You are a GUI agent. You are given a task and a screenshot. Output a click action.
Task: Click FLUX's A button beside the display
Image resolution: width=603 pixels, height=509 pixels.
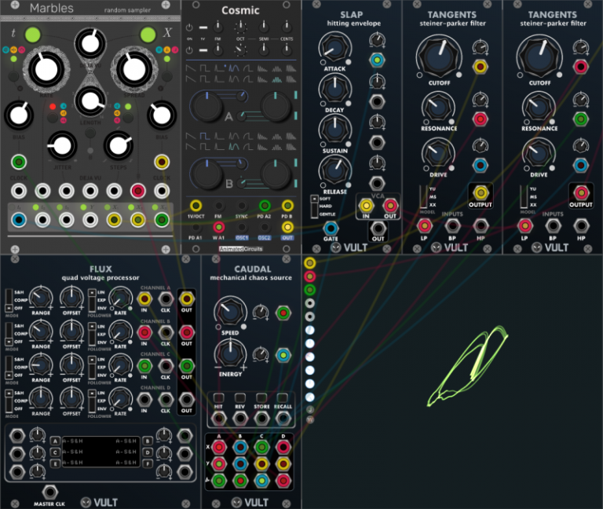point(56,441)
